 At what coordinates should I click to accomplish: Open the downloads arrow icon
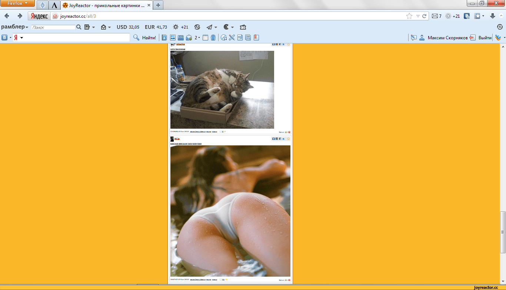492,16
